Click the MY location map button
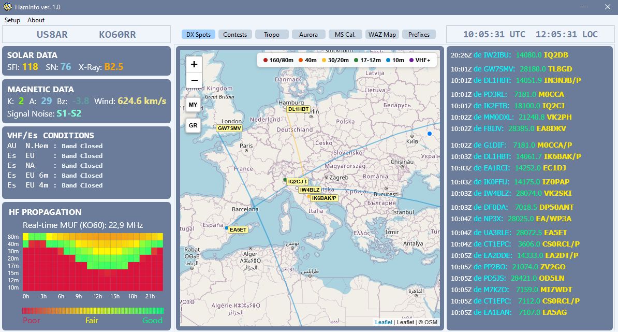This screenshot has height=332, width=618. (193, 105)
